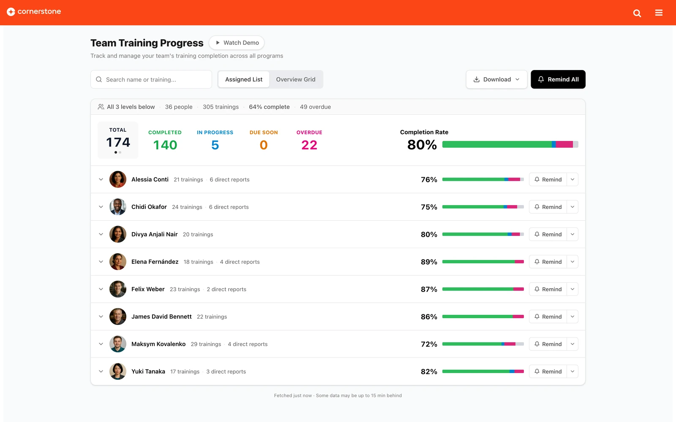Image resolution: width=676 pixels, height=422 pixels.
Task: Click the COMPLETED 140 stat
Action: point(165,141)
